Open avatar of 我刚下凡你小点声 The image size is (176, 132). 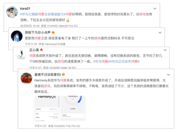coord(17,36)
